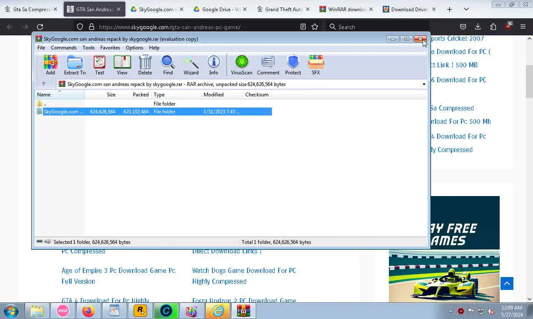The height and width of the screenshot is (319, 533).
Task: Select the SkyGoogle.com folder row
Action: coord(153,111)
